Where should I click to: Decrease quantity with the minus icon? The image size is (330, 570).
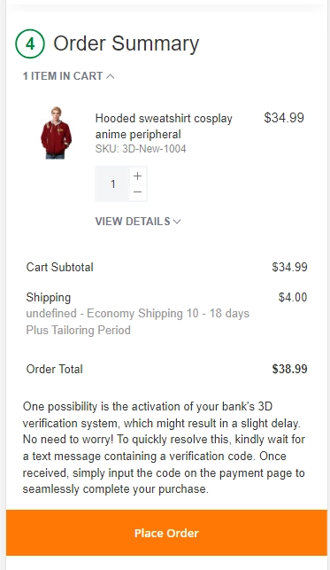coord(137,191)
